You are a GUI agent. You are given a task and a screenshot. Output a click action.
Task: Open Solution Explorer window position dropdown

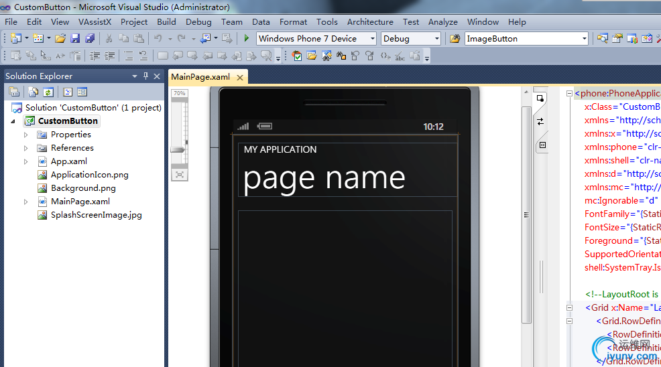tap(135, 76)
